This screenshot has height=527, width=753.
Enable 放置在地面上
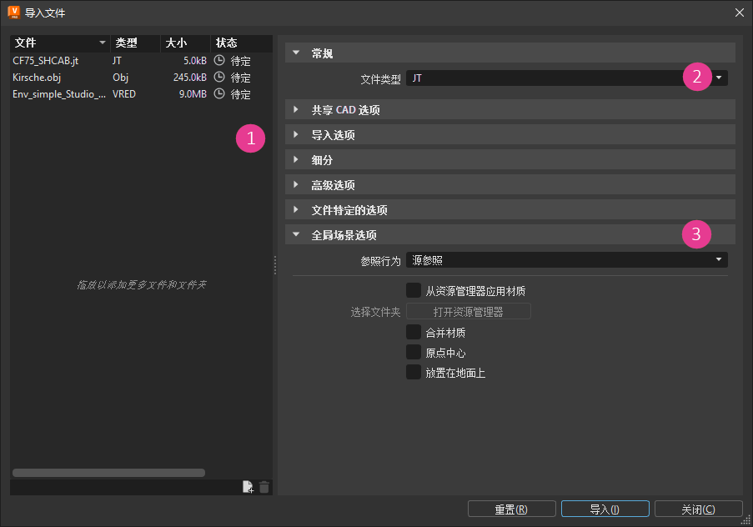tap(414, 373)
